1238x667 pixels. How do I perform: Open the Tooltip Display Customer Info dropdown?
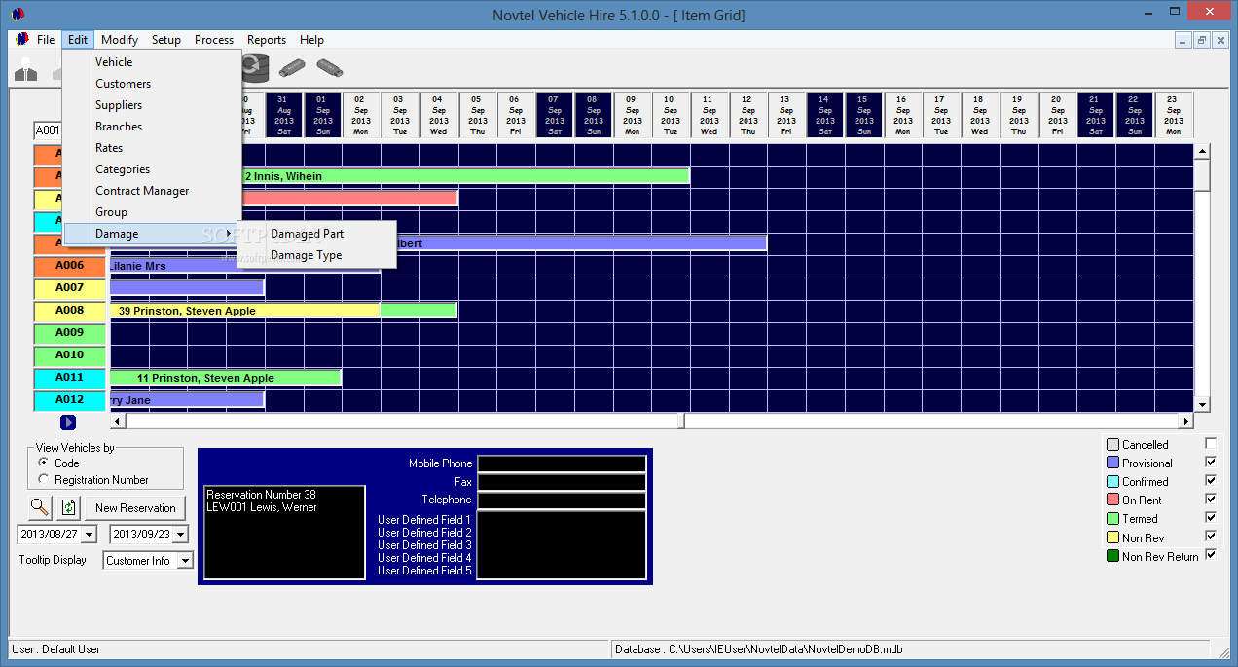[186, 560]
